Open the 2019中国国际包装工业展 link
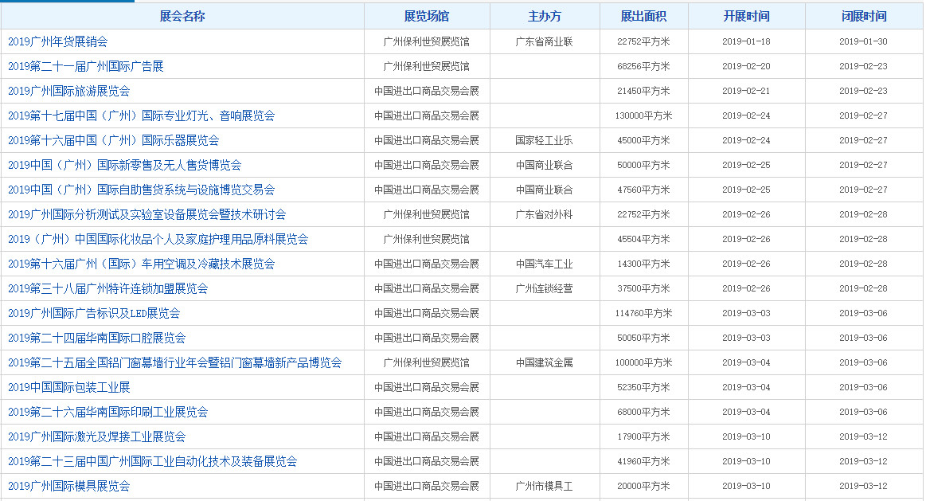 click(x=69, y=388)
